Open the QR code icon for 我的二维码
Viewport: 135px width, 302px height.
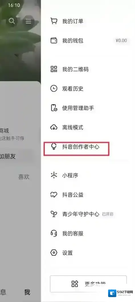(54, 69)
